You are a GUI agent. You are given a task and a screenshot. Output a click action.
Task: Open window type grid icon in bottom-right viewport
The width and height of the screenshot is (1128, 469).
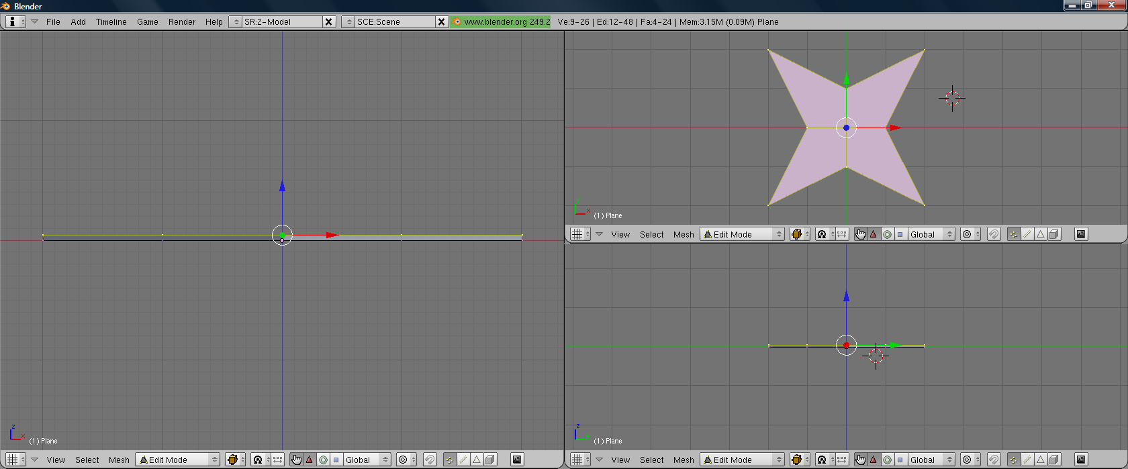(580, 460)
